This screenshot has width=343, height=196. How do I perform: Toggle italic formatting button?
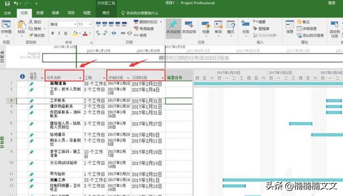[59, 33]
